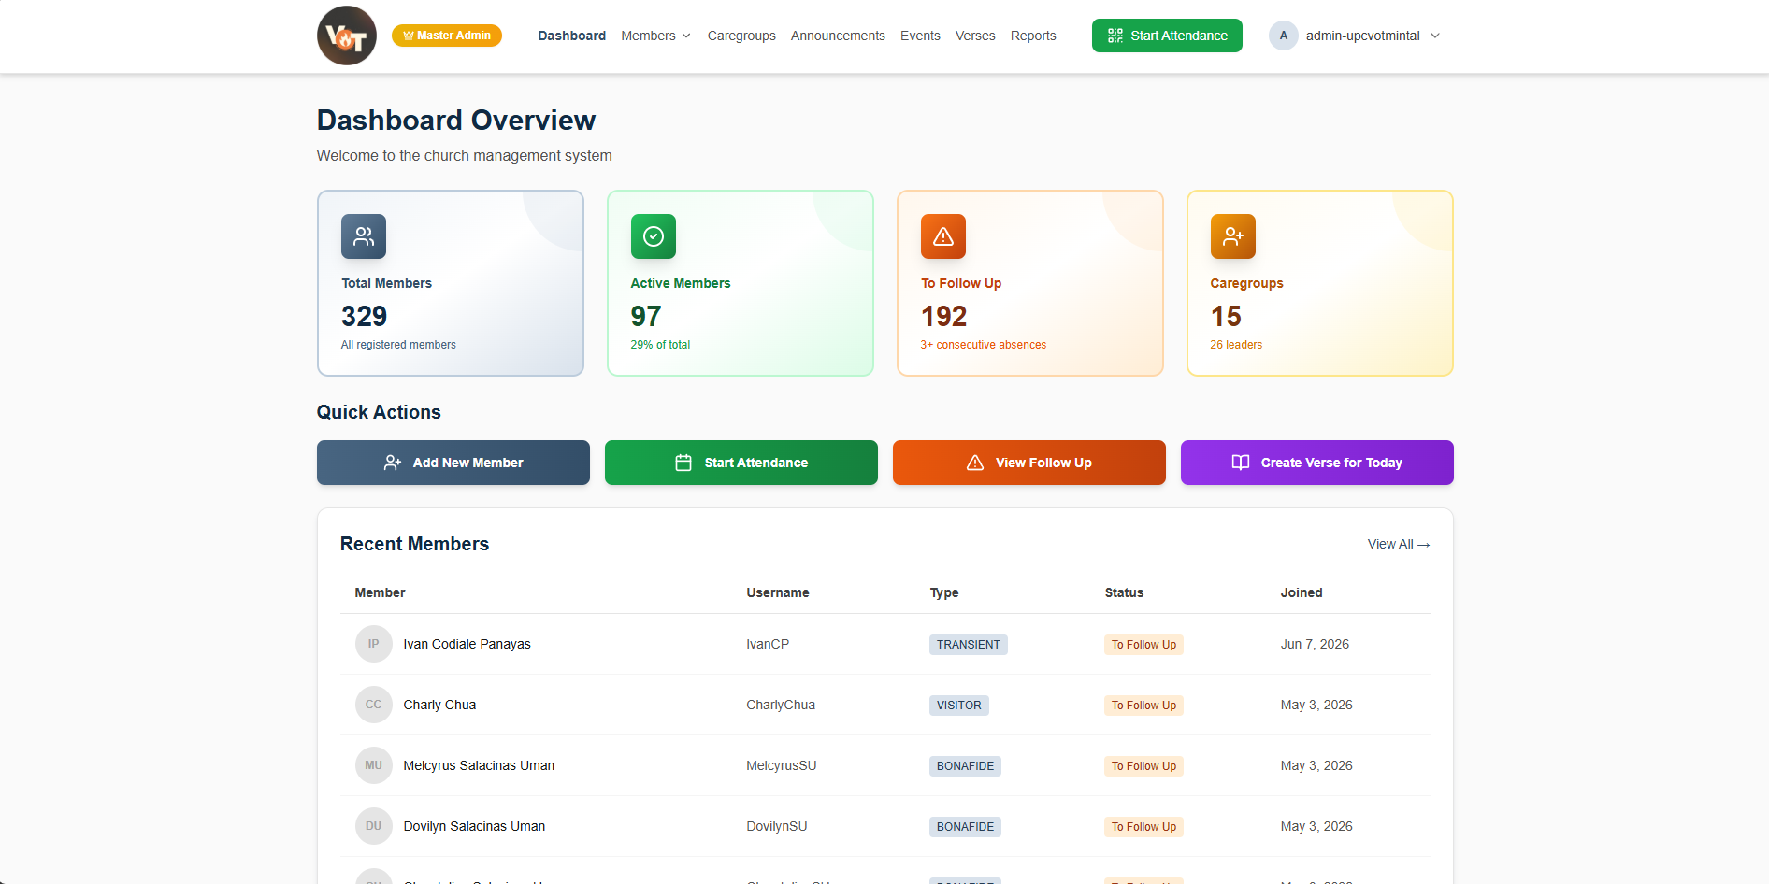Click BONAFIDE badge in Dovilyn Salacinas Uman row
Viewport: 1769px width, 884px height.
coord(965,827)
